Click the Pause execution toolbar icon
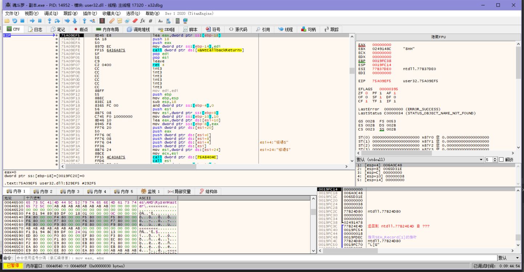 (40, 21)
